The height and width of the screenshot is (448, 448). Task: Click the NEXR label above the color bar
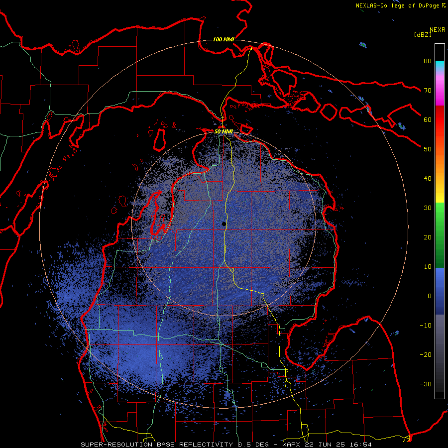pos(437,30)
